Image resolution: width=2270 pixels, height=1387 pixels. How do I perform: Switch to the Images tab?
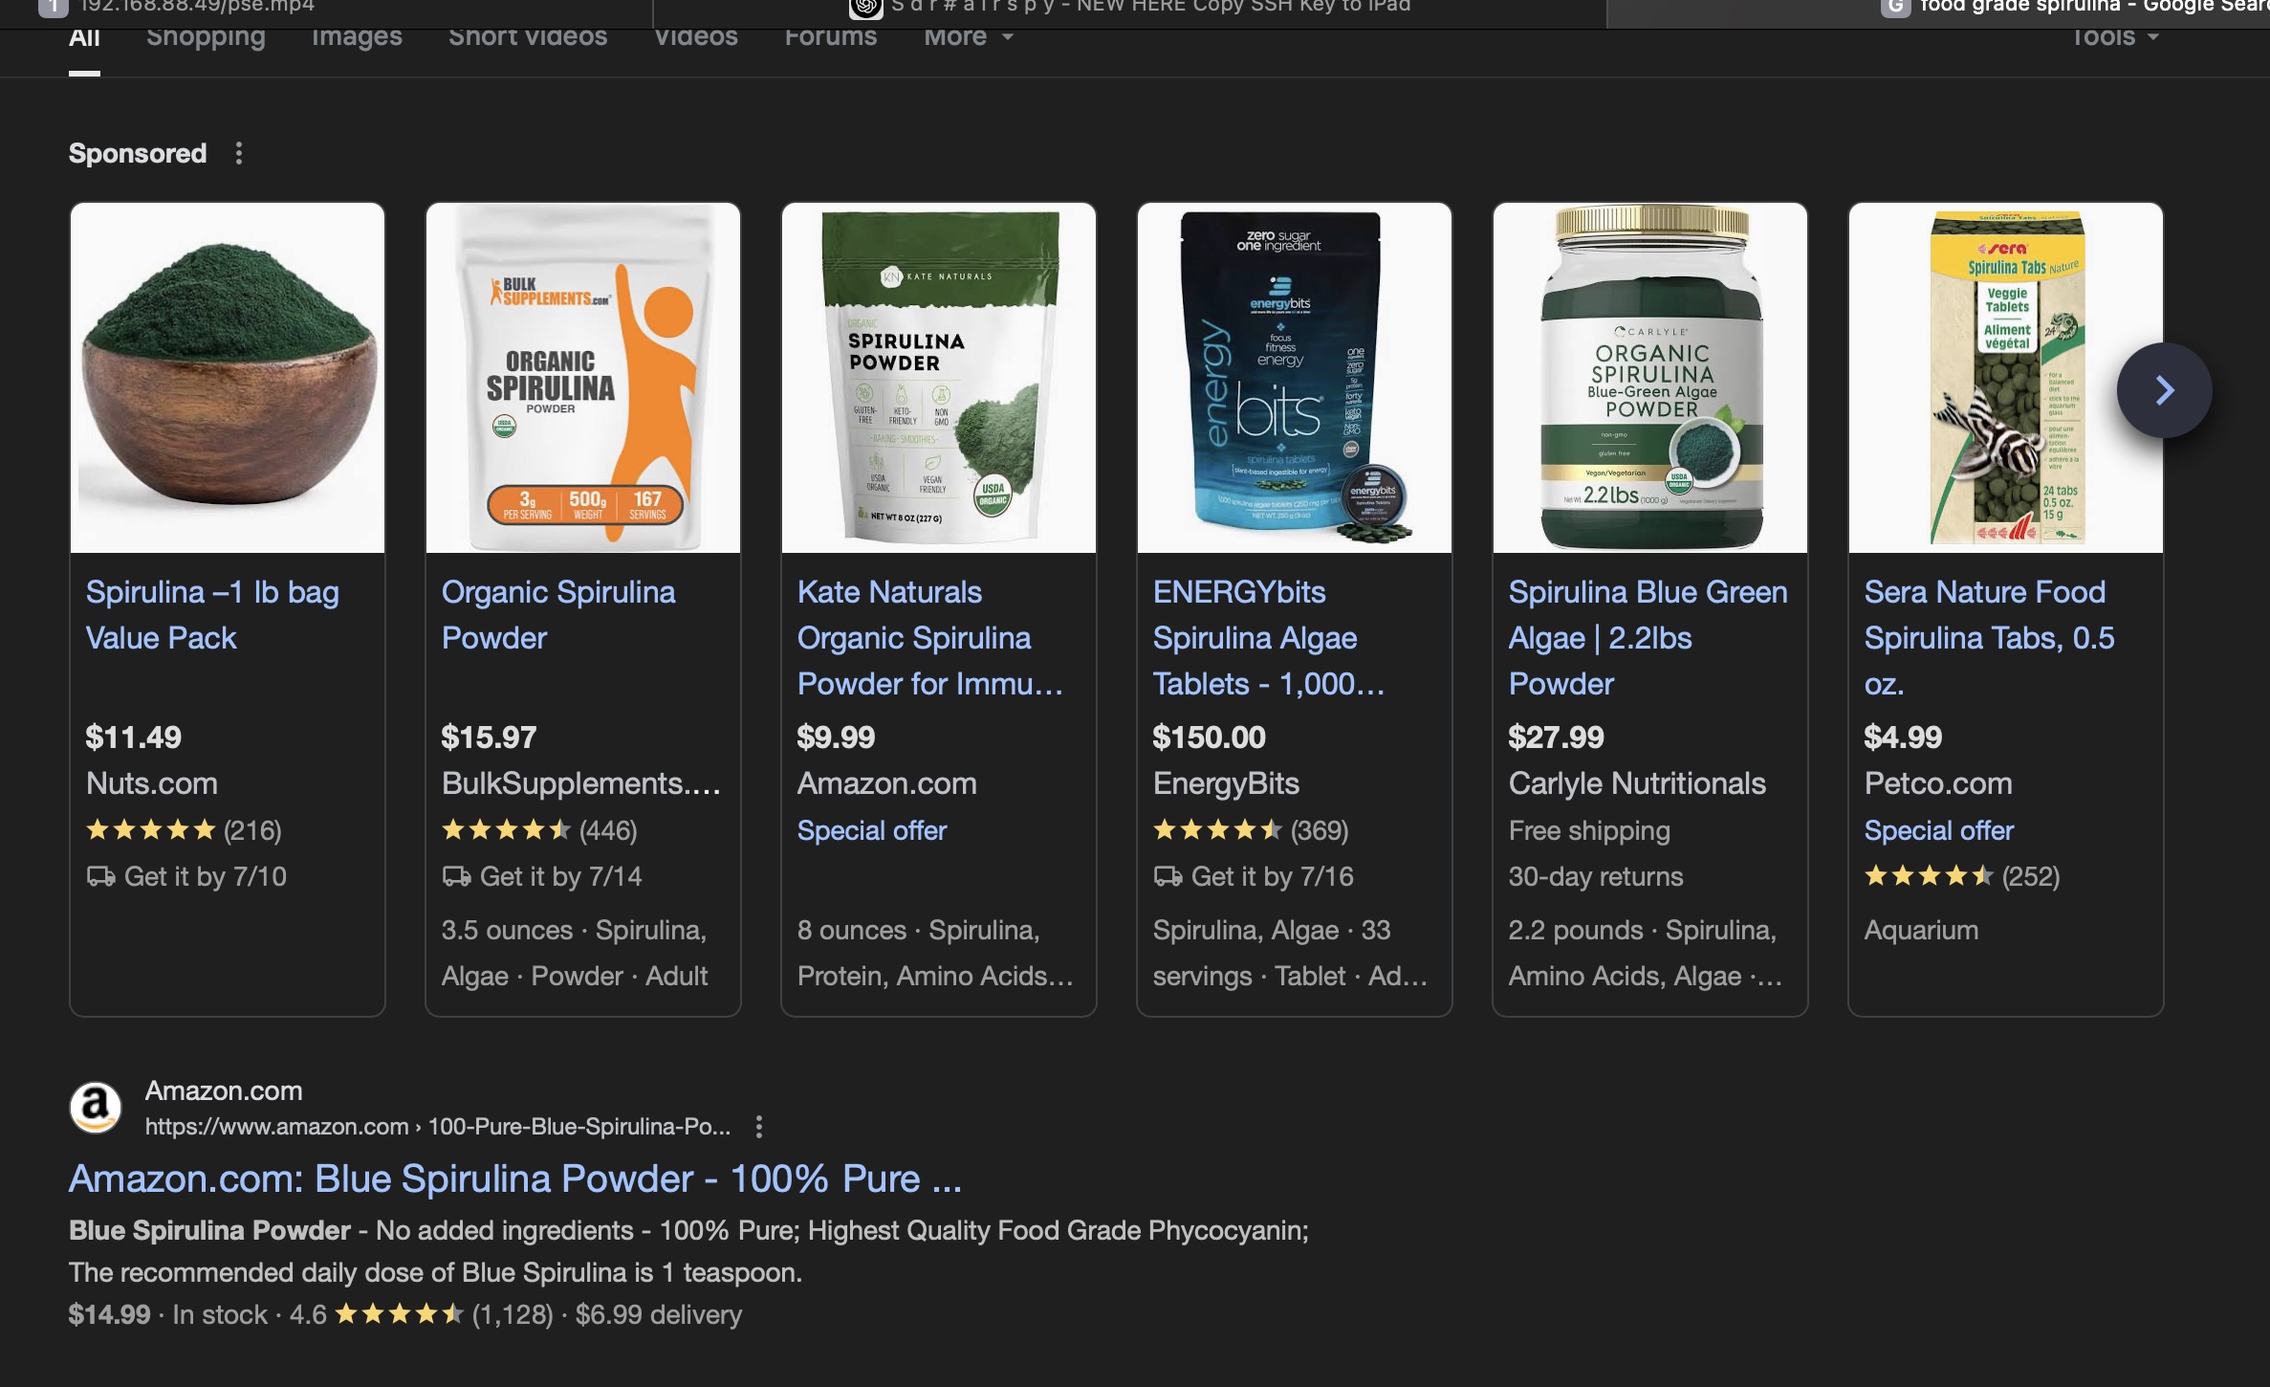coord(357,36)
